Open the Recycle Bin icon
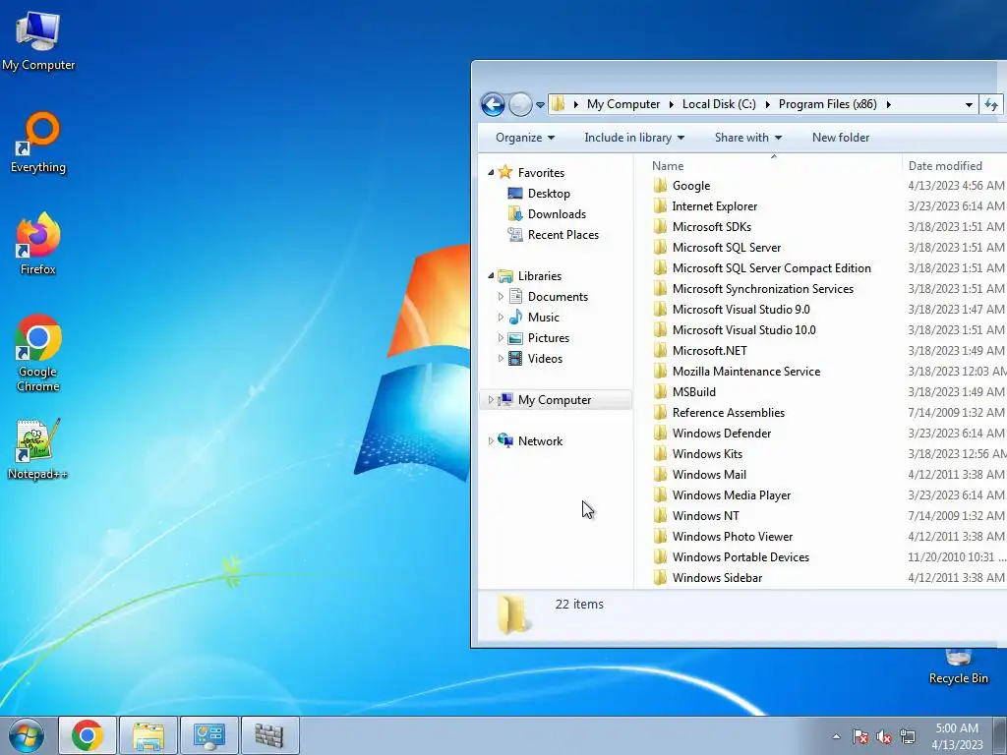Image resolution: width=1007 pixels, height=755 pixels. coord(958,667)
